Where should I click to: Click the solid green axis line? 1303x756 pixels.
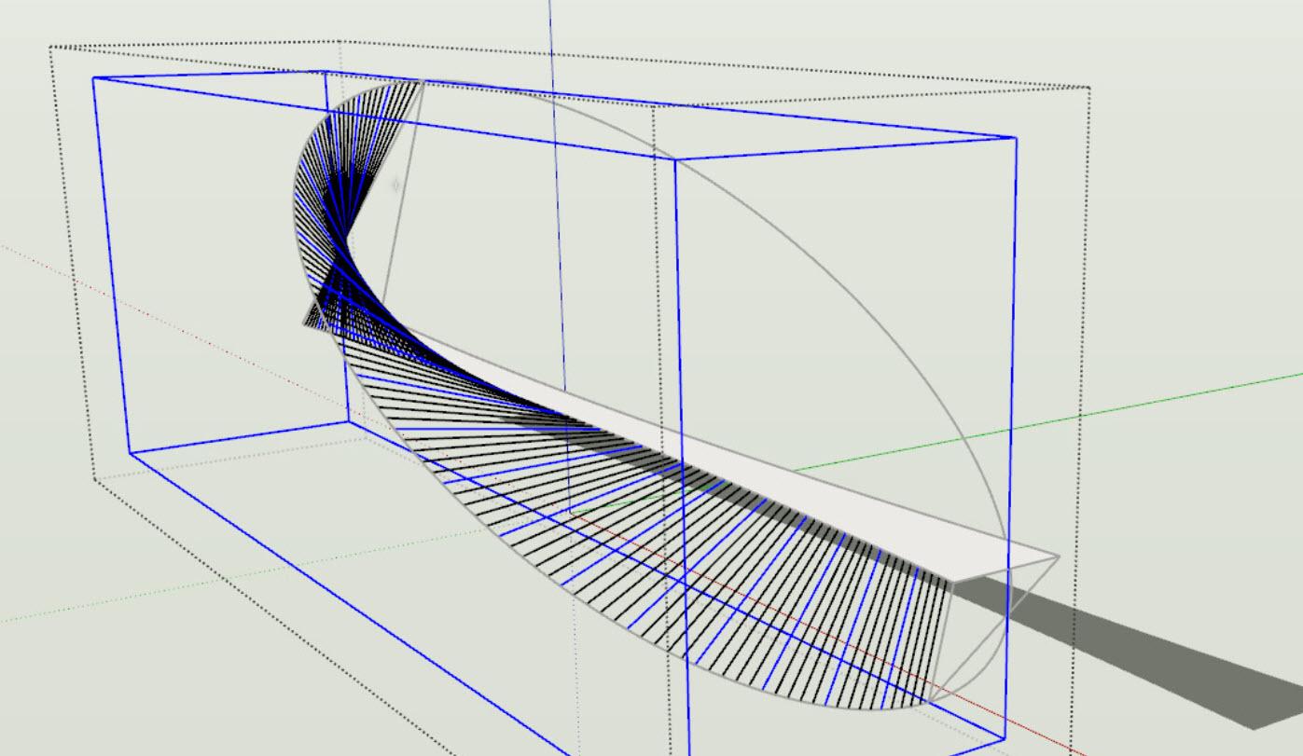click(x=1049, y=422)
